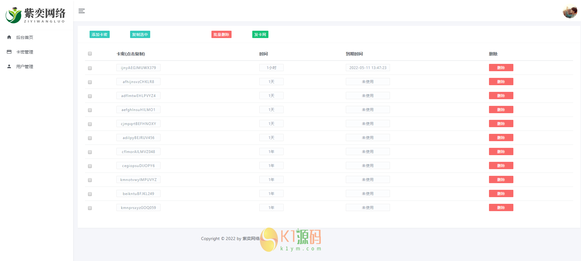Copy the card key cegiopsuDIJOPY6
The width and height of the screenshot is (581, 261).
(138, 165)
